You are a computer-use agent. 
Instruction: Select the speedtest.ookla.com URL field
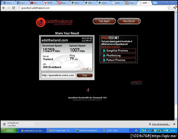click(58, 75)
